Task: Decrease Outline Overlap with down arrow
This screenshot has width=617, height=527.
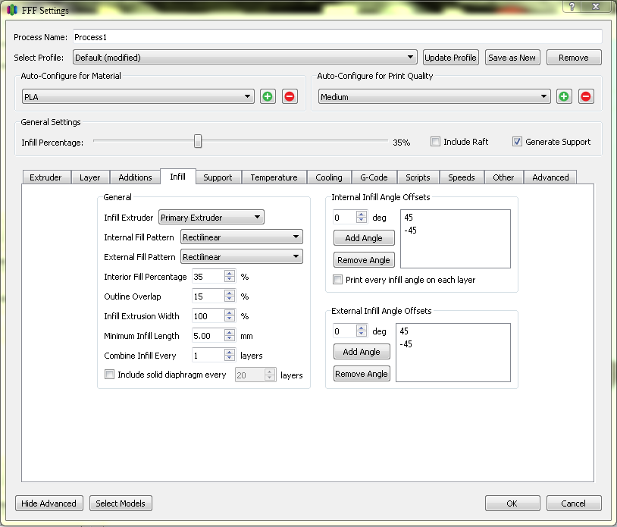Action: point(230,300)
